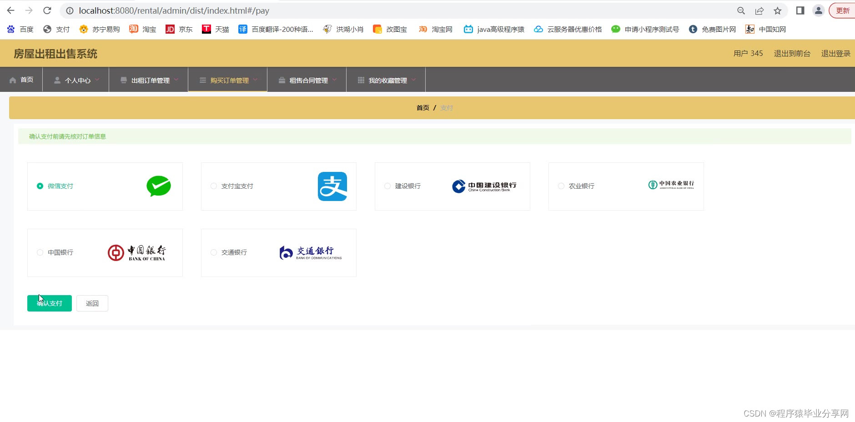855x422 pixels.
Task: Click the home icon in 首页 menu
Action: pos(13,80)
